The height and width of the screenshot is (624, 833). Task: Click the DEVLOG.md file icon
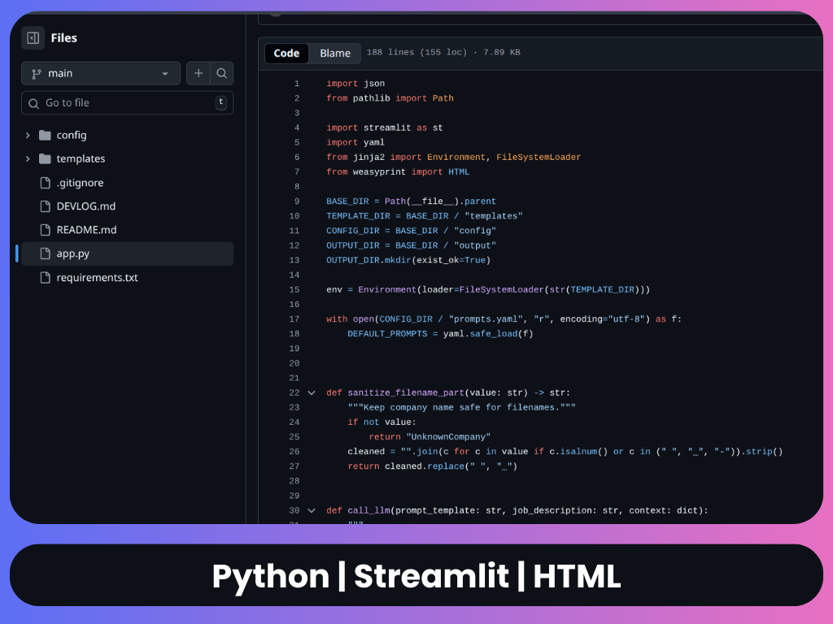tap(45, 206)
